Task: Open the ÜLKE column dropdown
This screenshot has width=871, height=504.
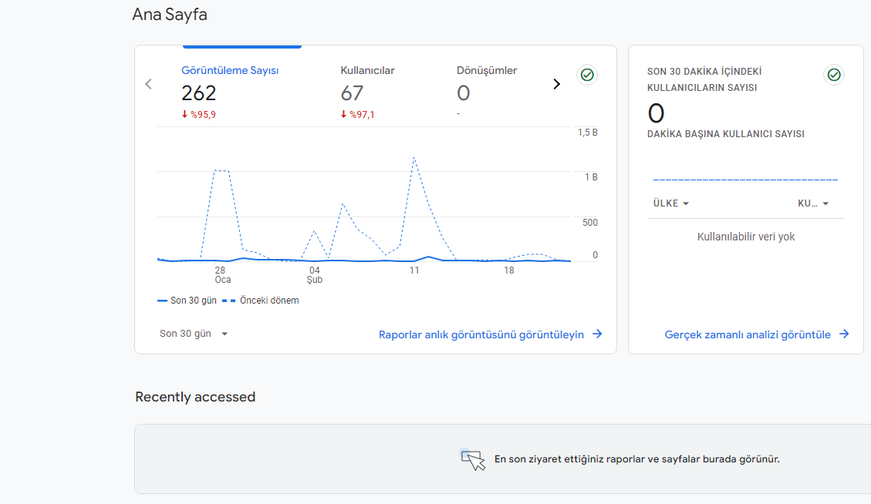Action: pos(670,203)
